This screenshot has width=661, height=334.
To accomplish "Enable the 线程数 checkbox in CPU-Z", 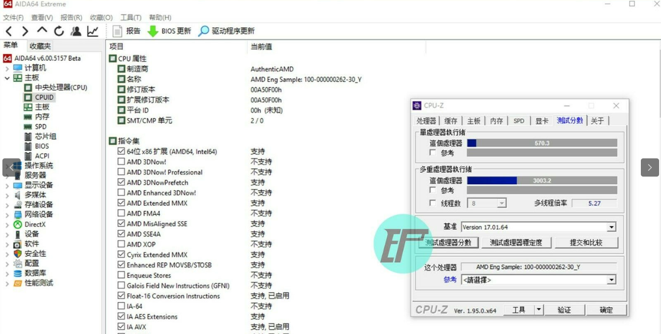I will coord(433,203).
